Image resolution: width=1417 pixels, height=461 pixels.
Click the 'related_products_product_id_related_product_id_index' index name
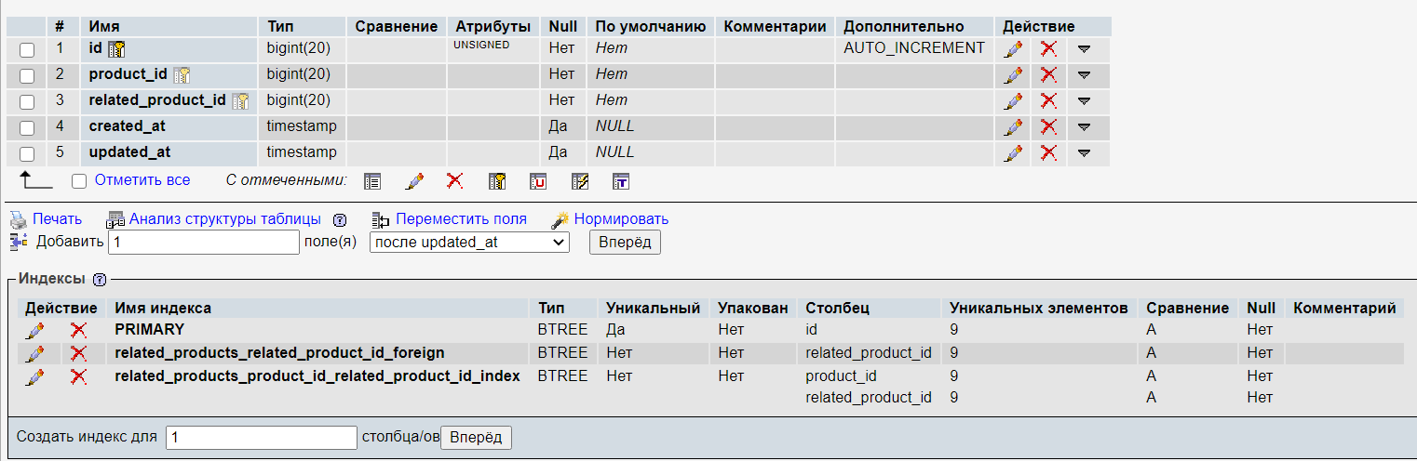coord(317,376)
